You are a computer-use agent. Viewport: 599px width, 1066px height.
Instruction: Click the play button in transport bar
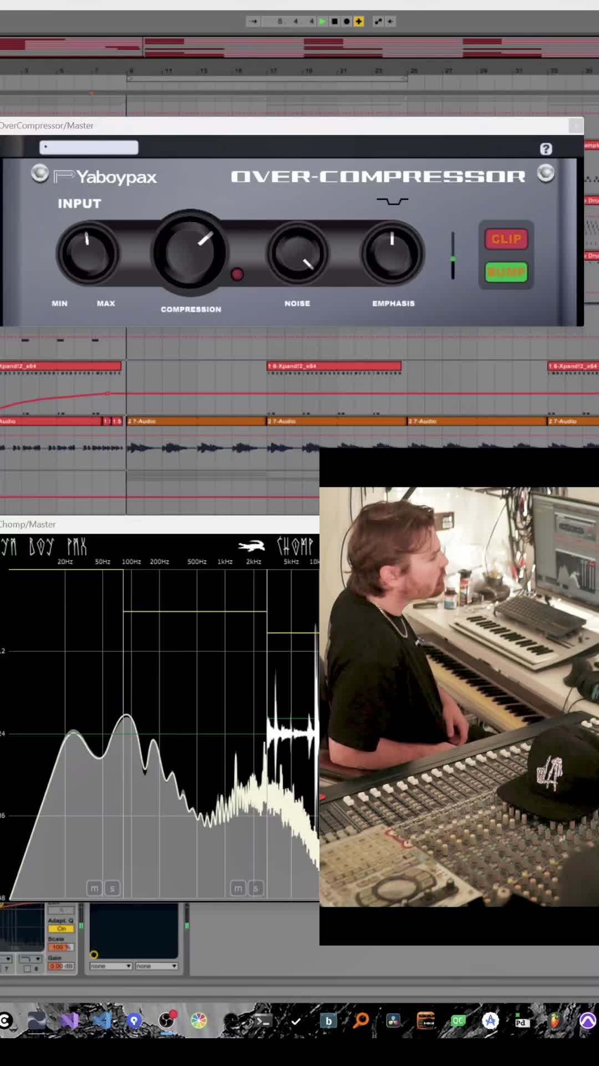(322, 21)
